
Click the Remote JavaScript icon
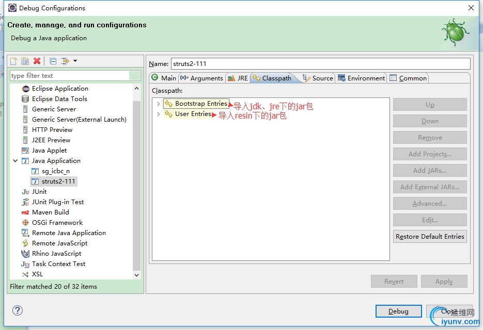(25, 243)
